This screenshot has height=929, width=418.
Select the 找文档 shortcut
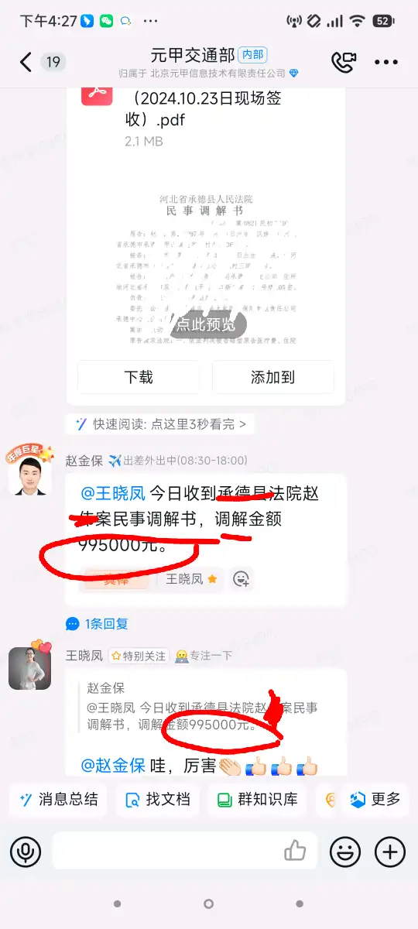click(158, 799)
